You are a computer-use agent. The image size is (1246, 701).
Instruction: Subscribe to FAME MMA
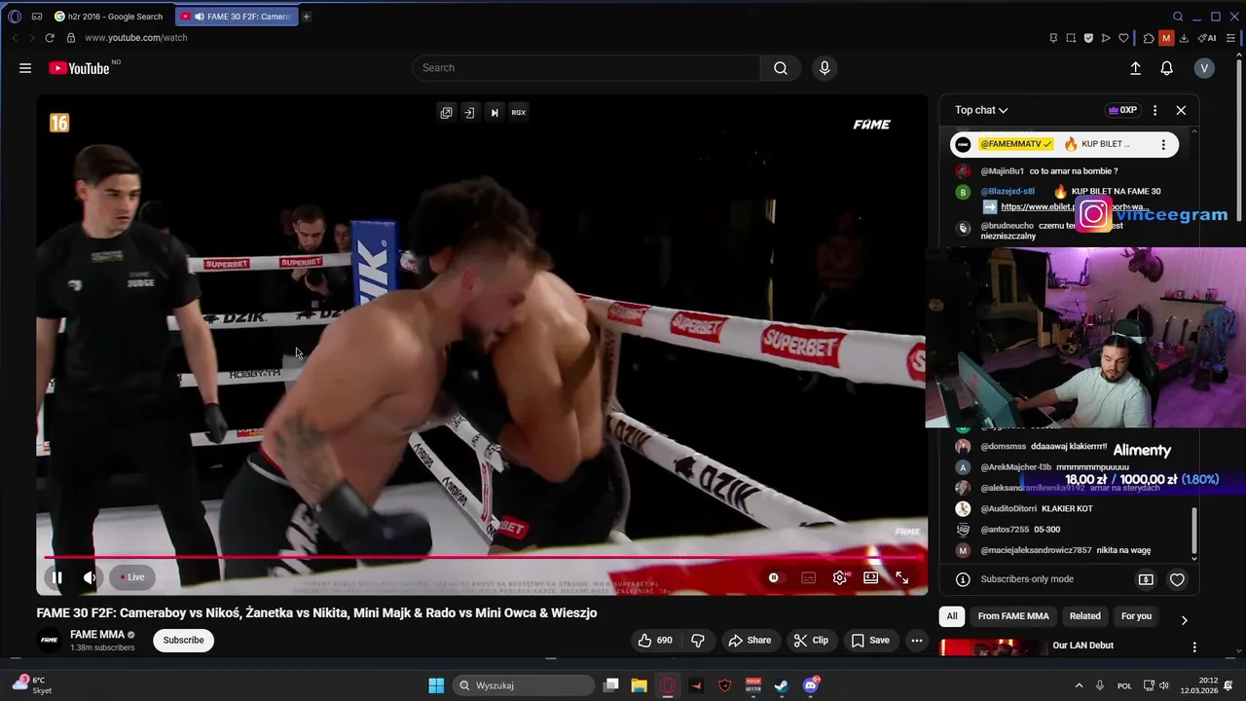pos(183,640)
